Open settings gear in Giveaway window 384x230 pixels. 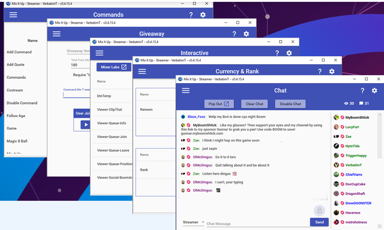coord(246,34)
